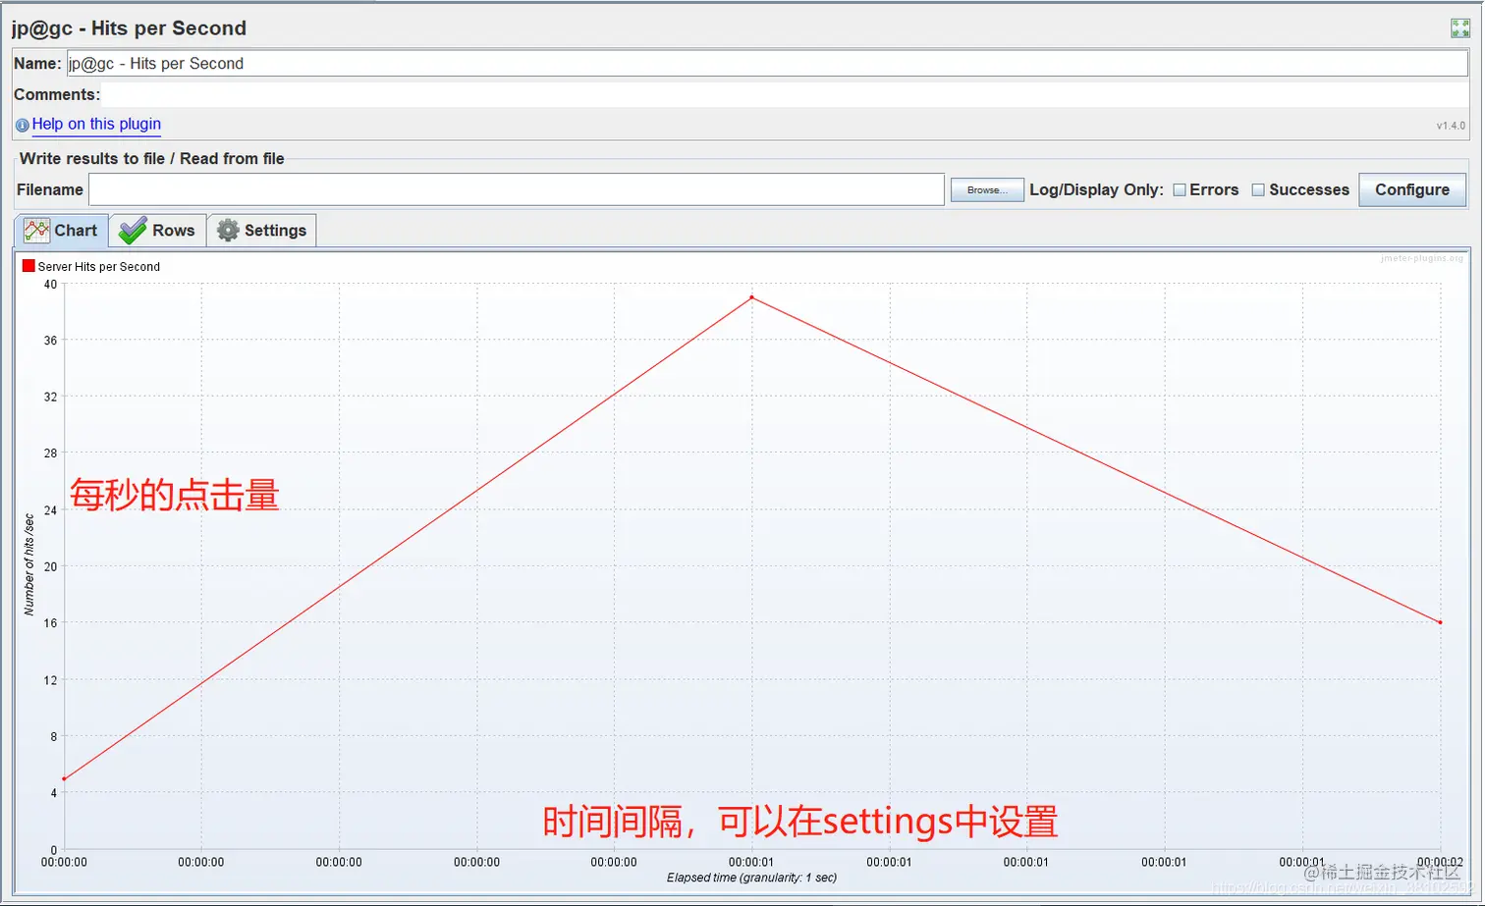This screenshot has width=1485, height=906.
Task: Click the Filename input field
Action: point(517,190)
